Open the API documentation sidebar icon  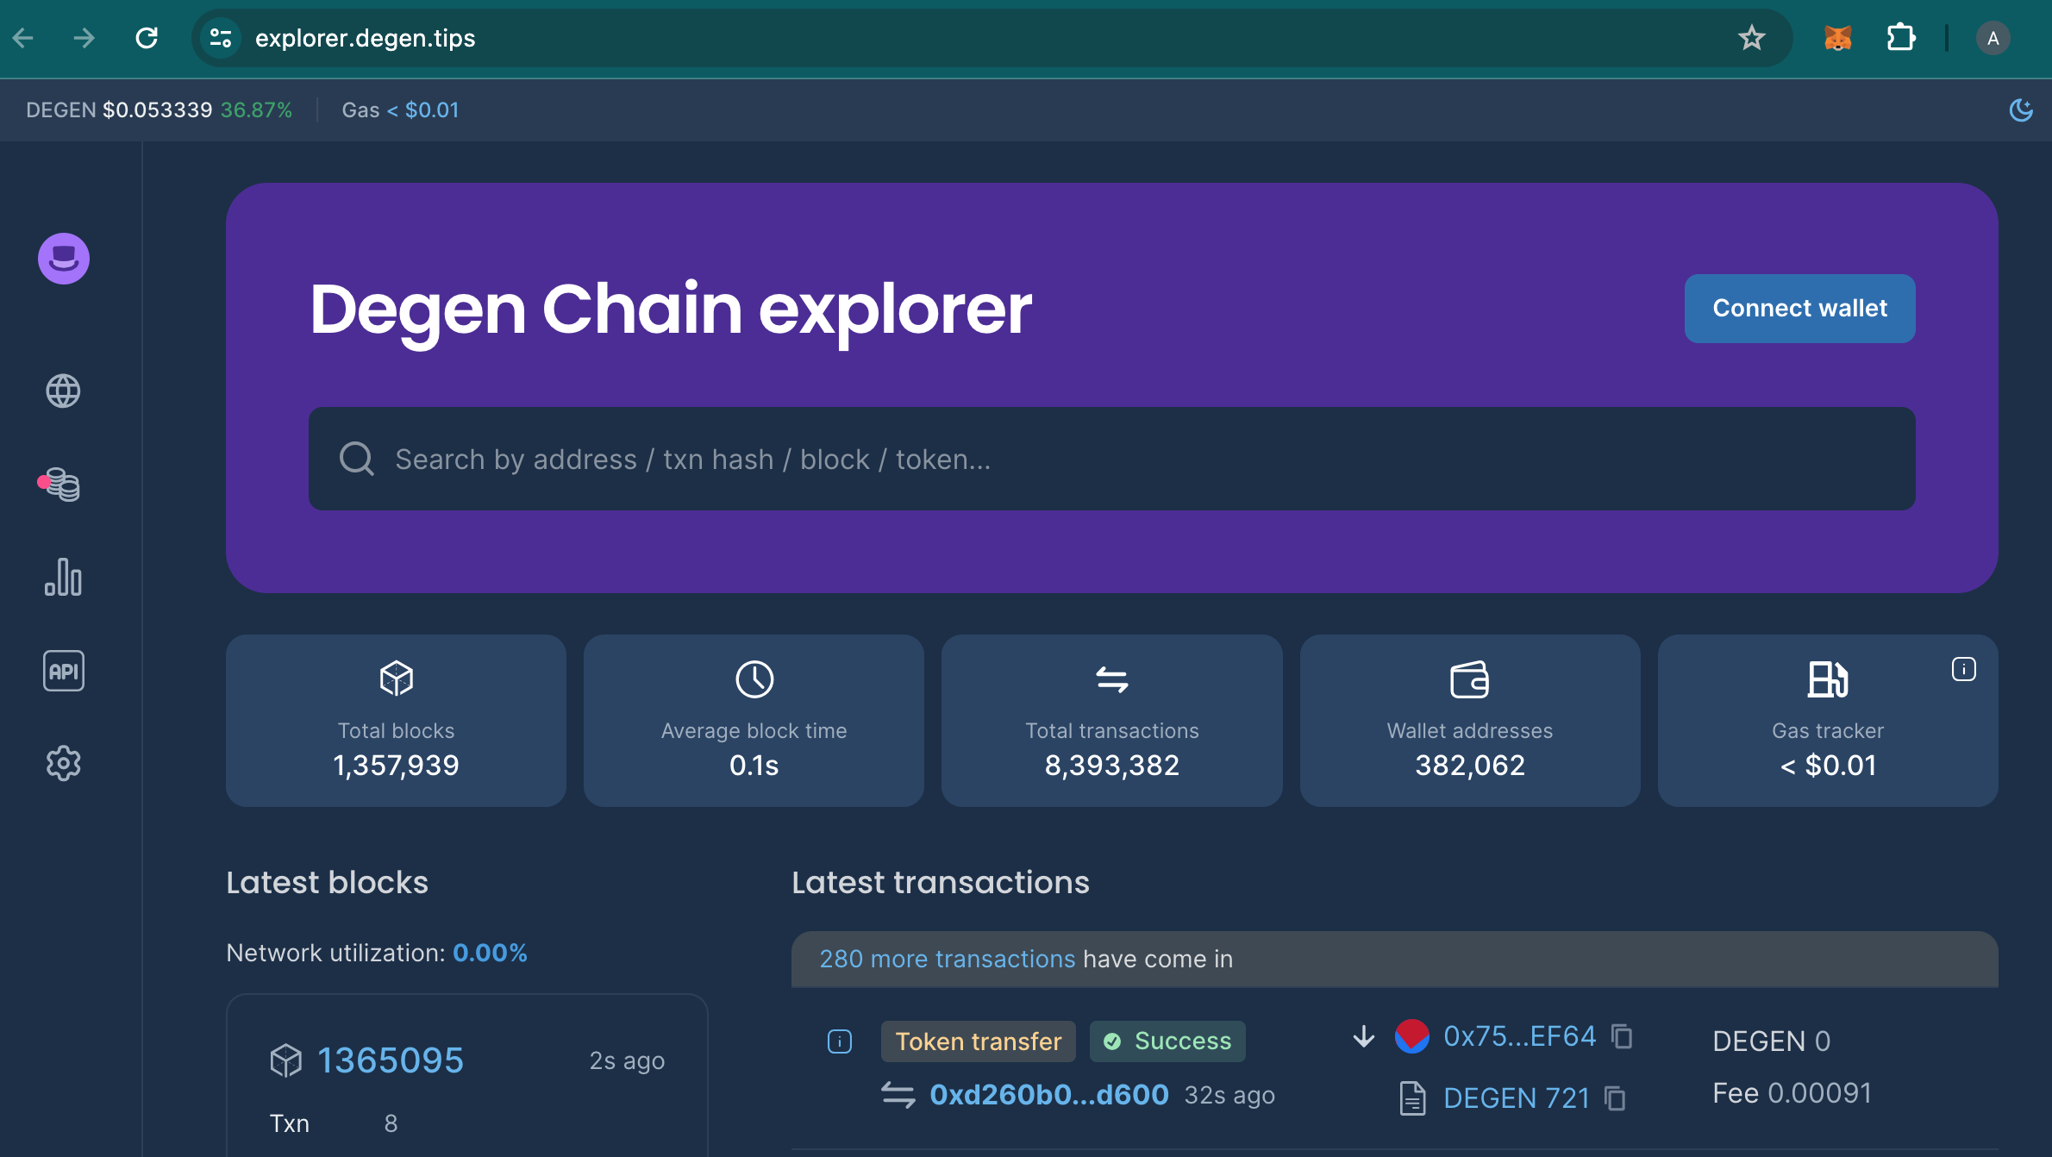pos(63,671)
